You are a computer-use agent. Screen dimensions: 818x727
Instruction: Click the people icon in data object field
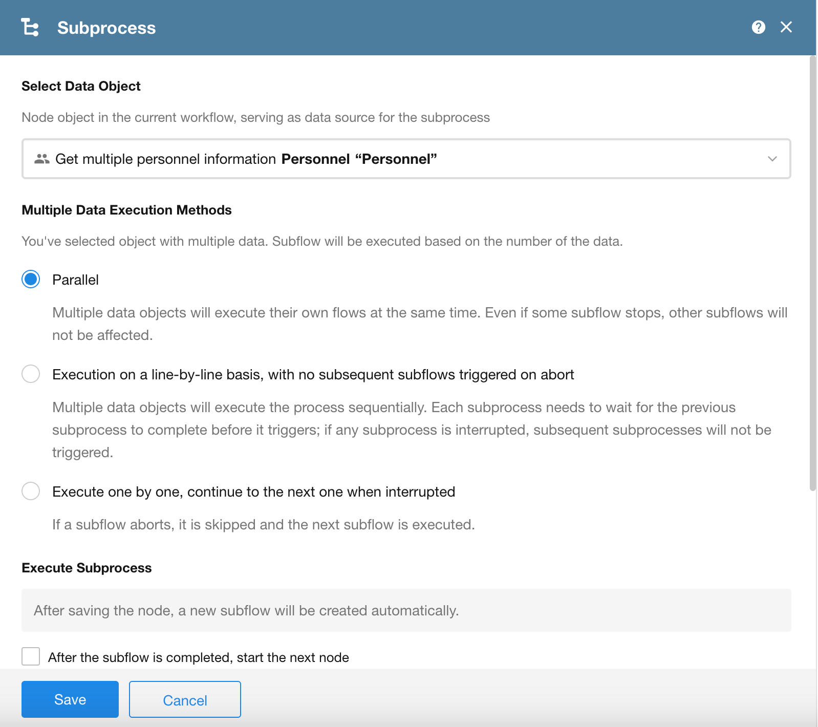pyautogui.click(x=41, y=159)
